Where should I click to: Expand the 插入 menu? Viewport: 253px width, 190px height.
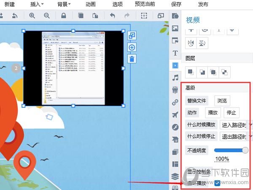[x=37, y=4]
